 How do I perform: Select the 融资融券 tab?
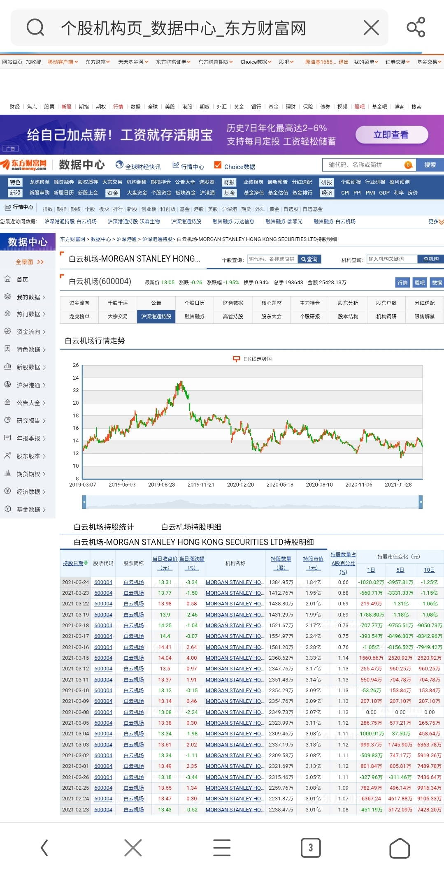point(195,316)
